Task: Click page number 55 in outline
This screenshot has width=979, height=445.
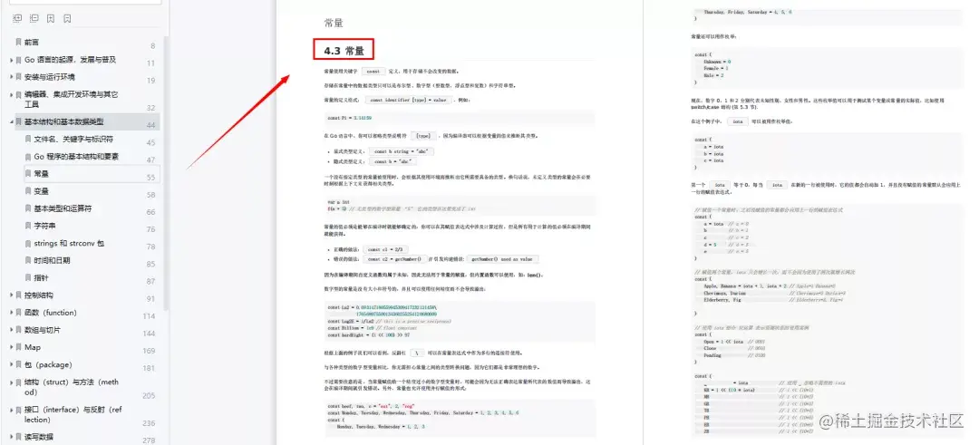Action: [x=151, y=178]
